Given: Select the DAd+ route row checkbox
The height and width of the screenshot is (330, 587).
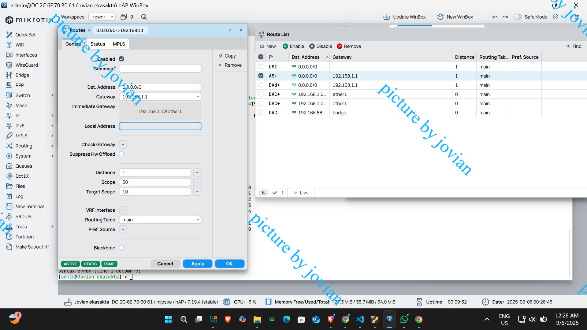Looking at the screenshot, I should pos(261,85).
